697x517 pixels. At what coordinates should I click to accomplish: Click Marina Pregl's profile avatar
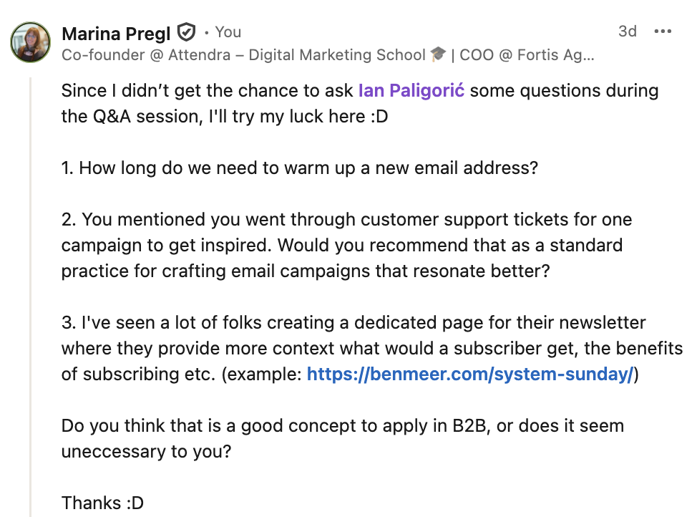click(30, 42)
